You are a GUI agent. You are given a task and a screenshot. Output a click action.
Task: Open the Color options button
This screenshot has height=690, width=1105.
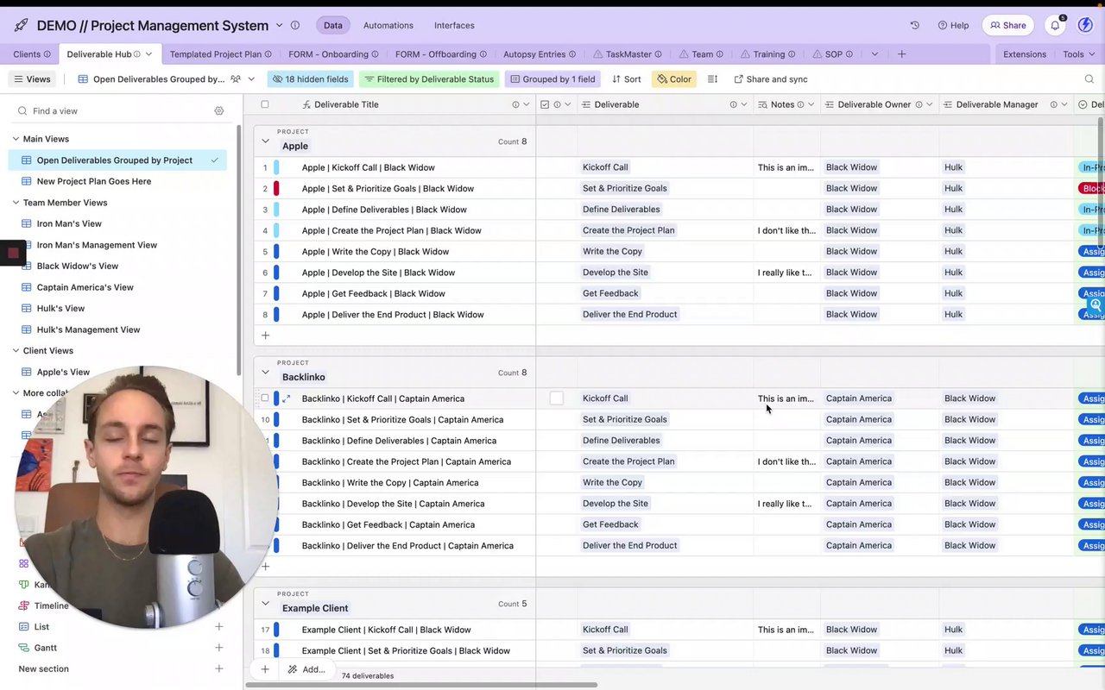pos(674,79)
